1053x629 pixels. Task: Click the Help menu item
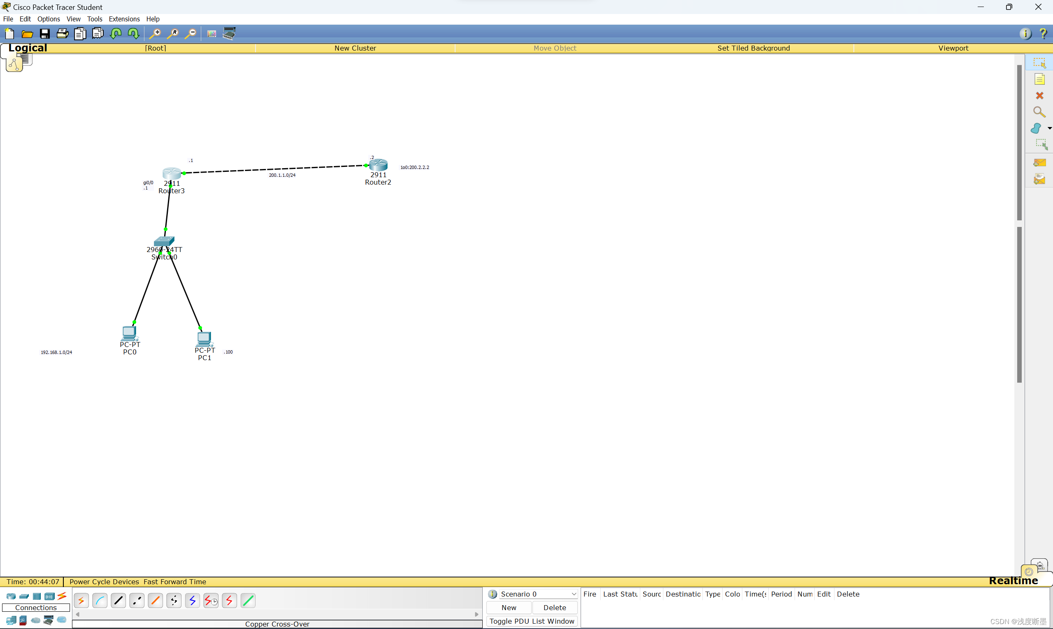click(x=153, y=19)
